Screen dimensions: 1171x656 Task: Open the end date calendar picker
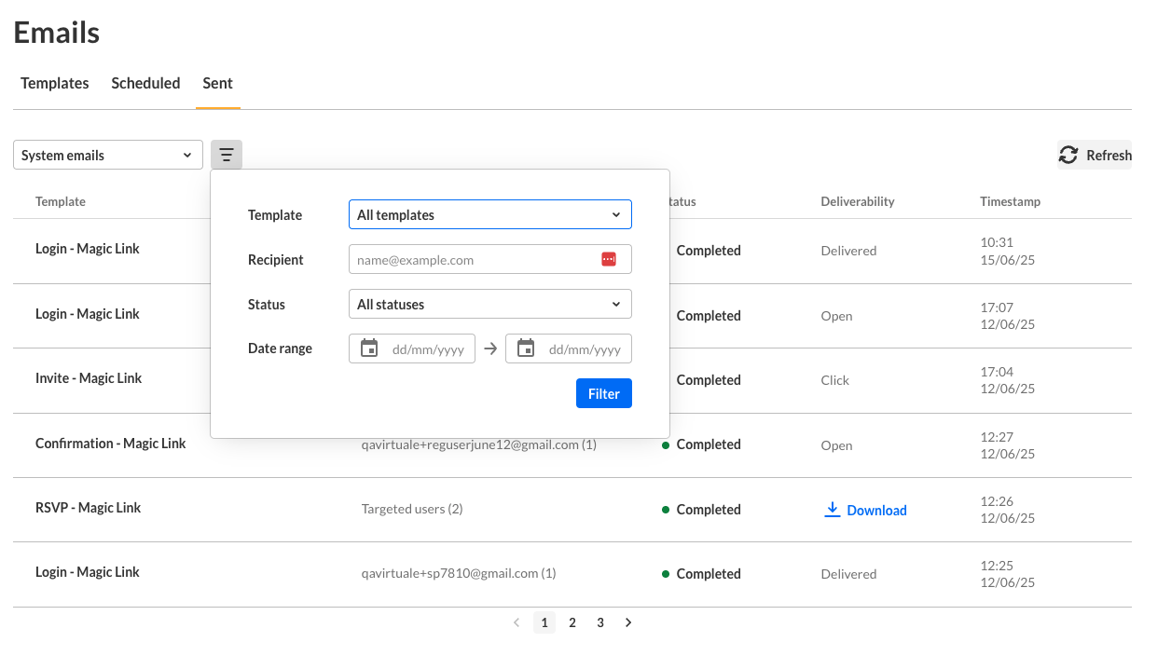pos(526,348)
